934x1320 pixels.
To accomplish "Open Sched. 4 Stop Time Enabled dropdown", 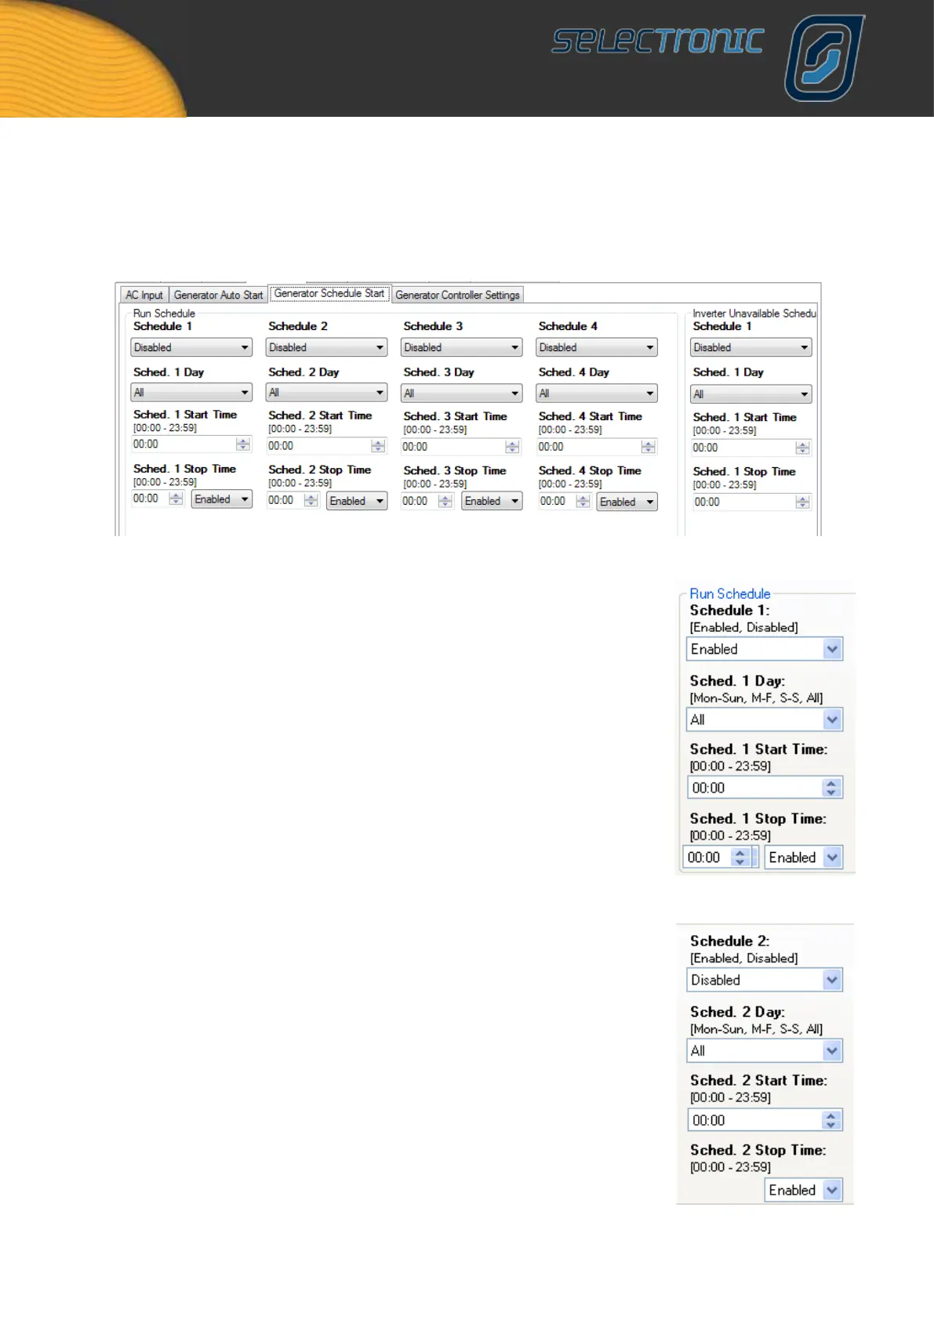I will coord(627,502).
